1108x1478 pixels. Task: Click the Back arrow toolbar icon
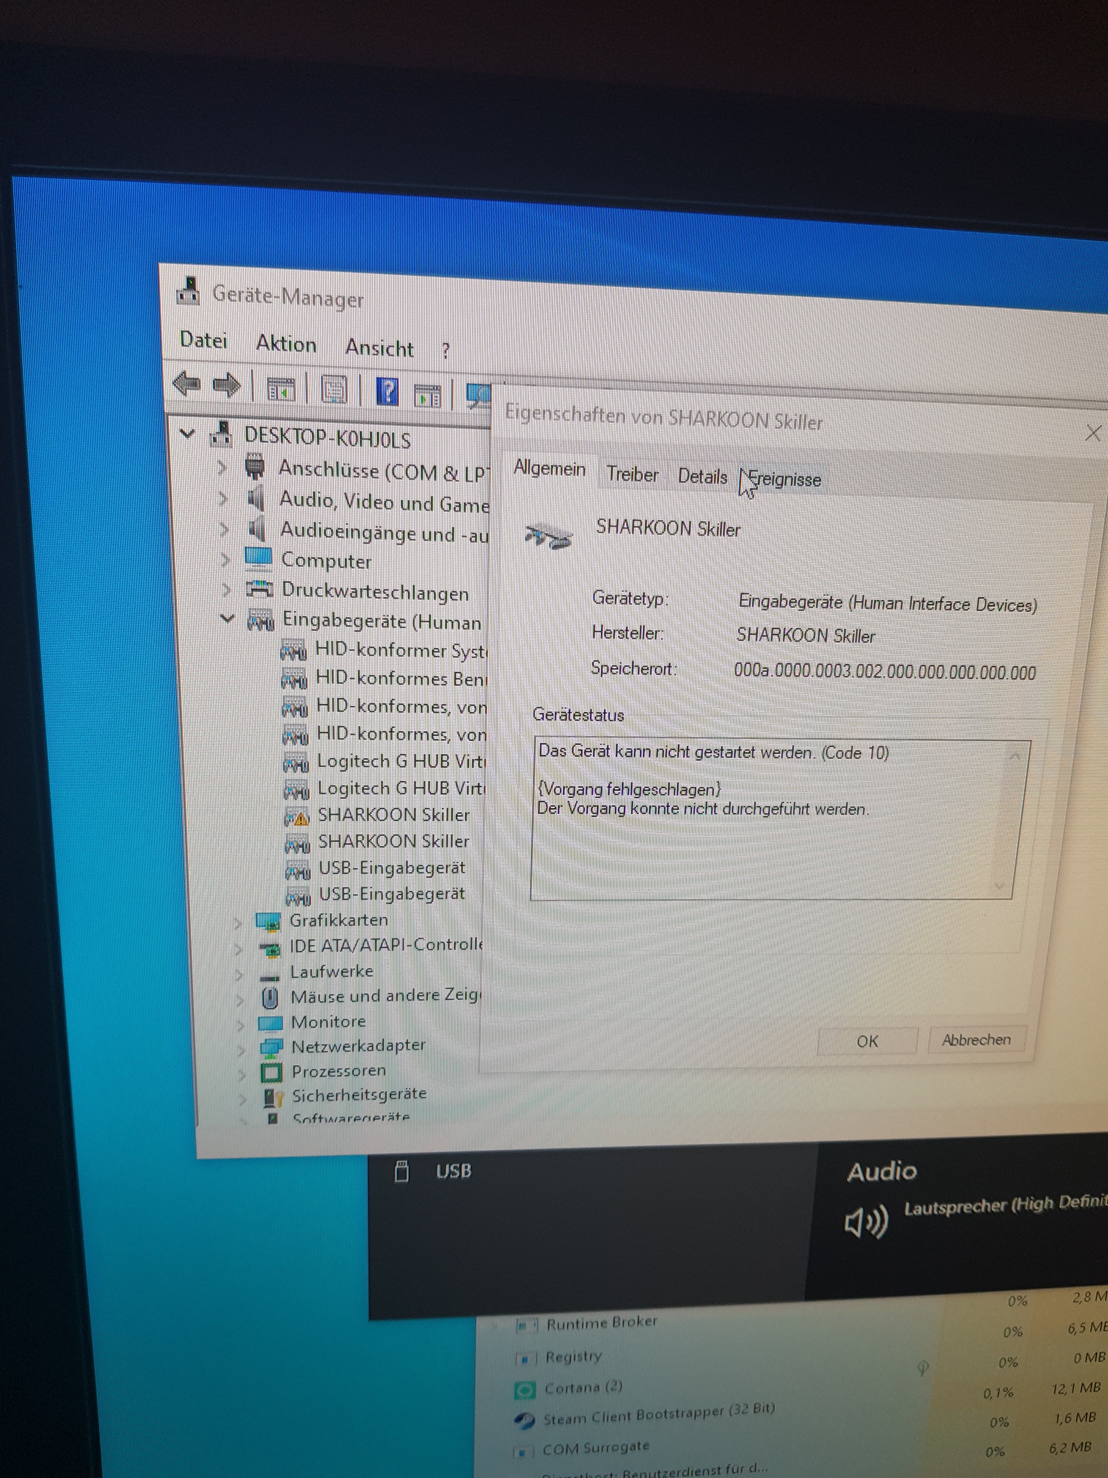pos(186,384)
